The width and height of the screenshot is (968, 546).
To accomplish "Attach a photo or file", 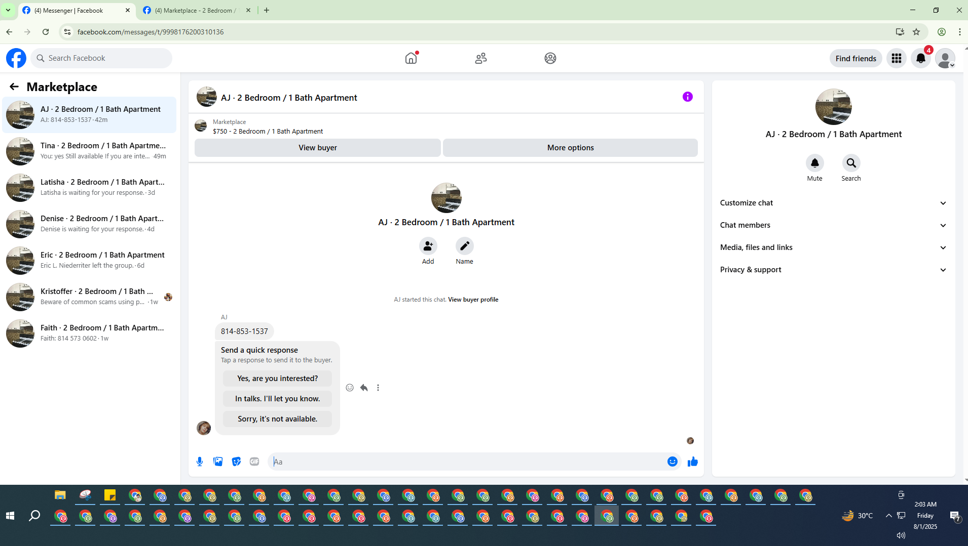I will (218, 461).
